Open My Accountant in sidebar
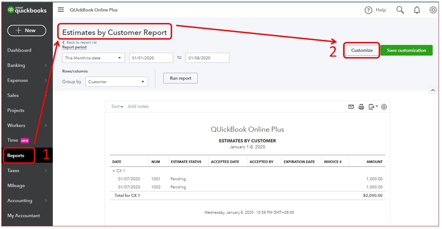 [x=24, y=215]
